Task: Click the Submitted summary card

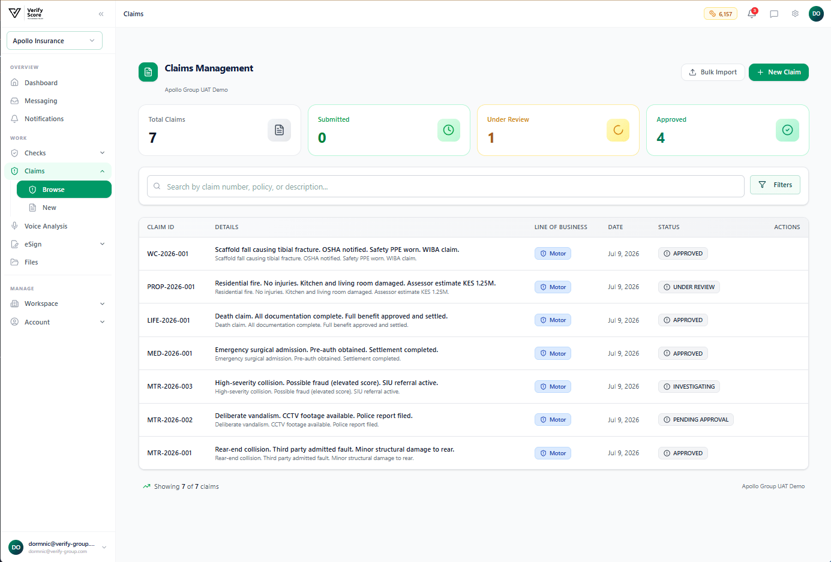Action: [389, 130]
